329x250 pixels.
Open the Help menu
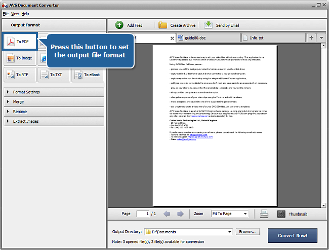[x=25, y=14]
